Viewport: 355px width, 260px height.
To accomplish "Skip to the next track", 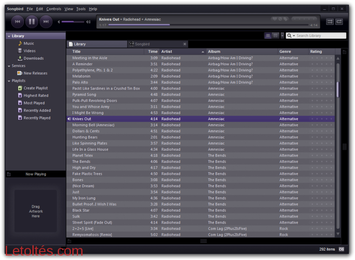I will 46,22.
